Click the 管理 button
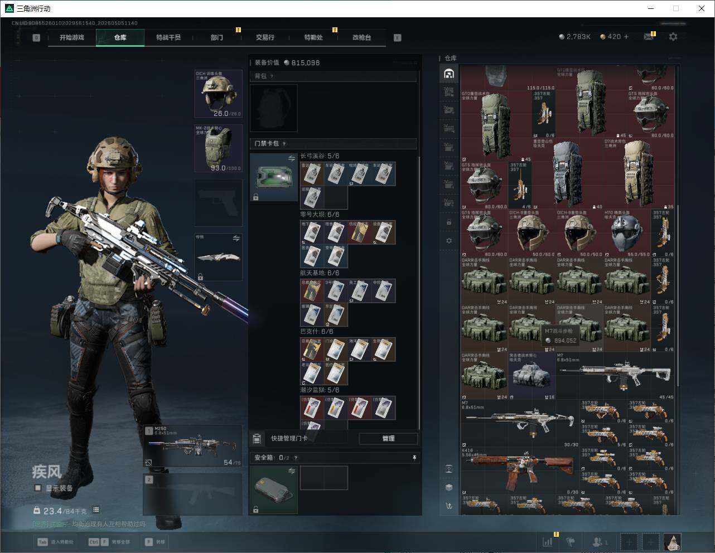This screenshot has height=553, width=715. click(388, 439)
